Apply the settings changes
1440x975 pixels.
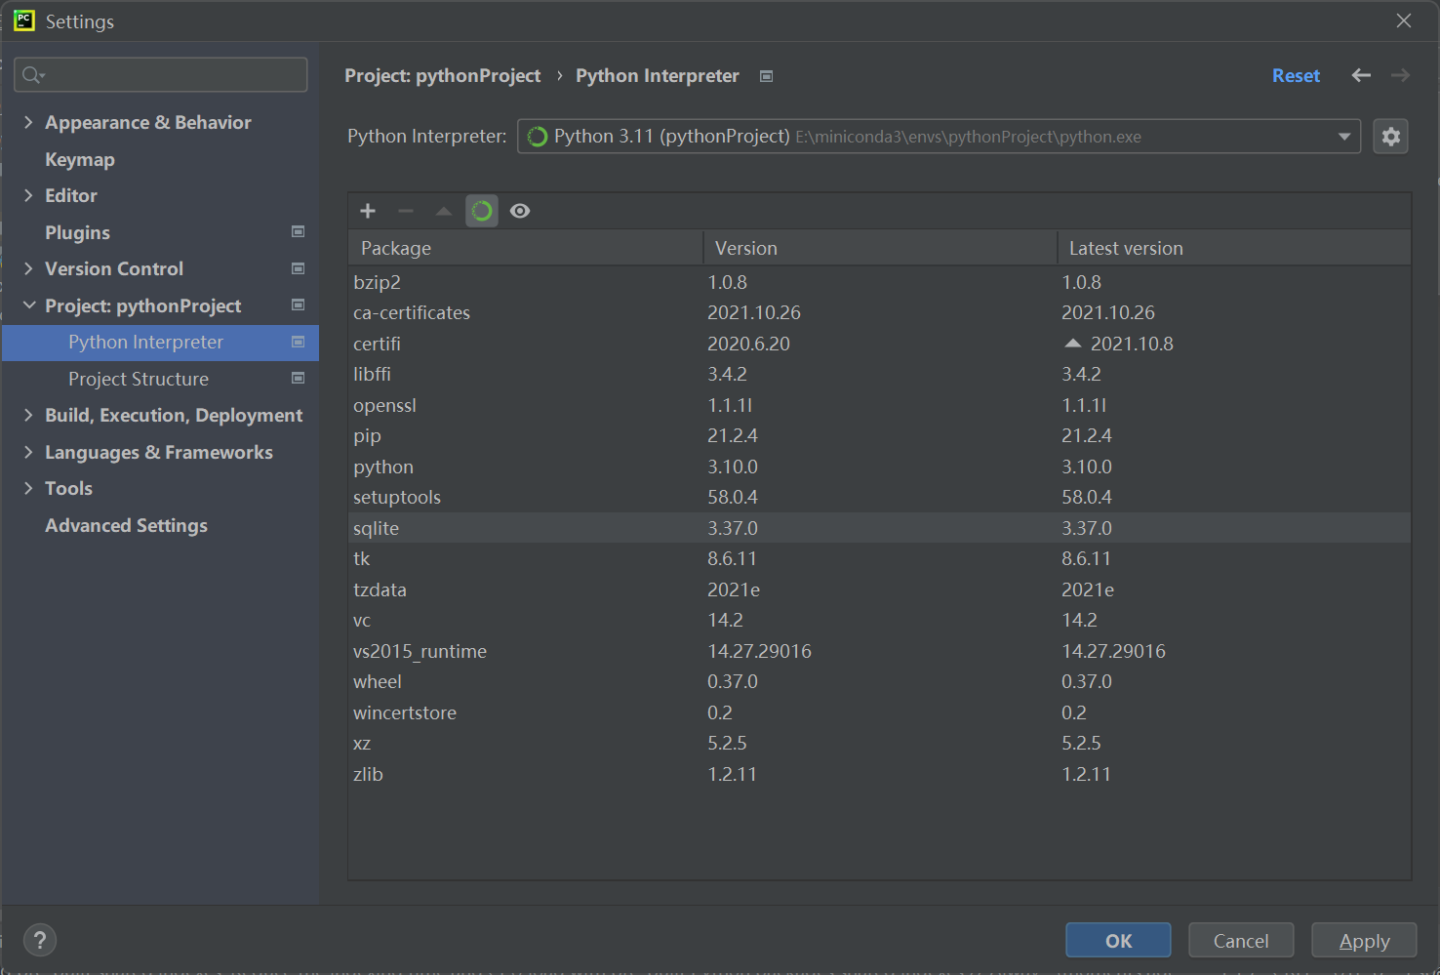(x=1363, y=940)
